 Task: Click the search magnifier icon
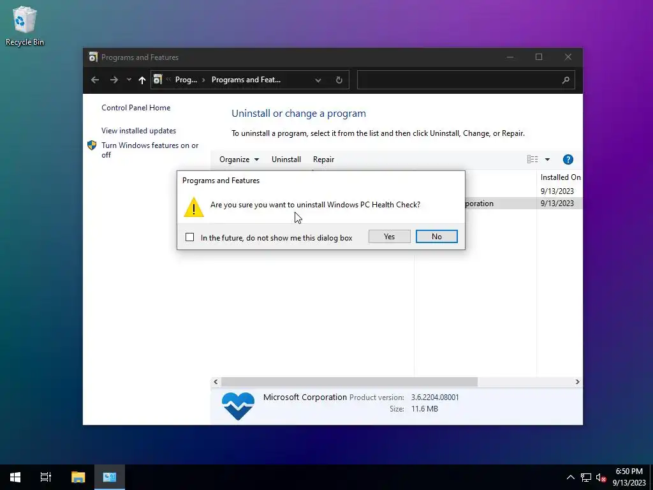566,80
